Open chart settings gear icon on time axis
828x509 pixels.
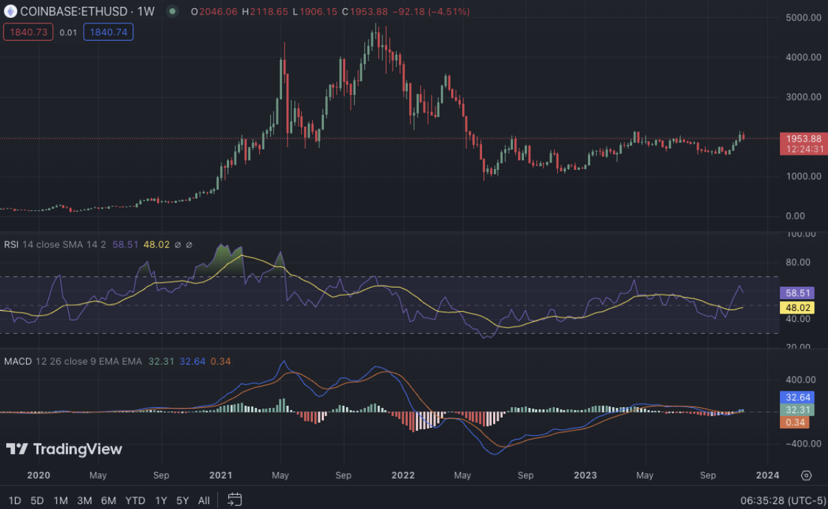click(x=807, y=475)
